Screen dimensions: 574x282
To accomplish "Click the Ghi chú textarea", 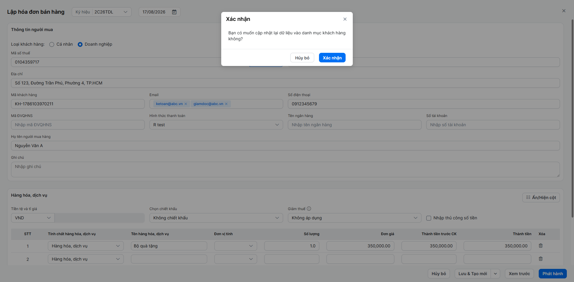I will [286, 169].
